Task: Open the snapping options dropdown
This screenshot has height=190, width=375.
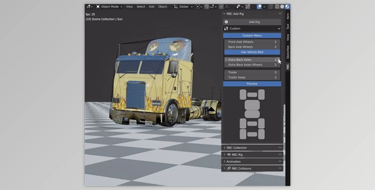Action: 213,7
